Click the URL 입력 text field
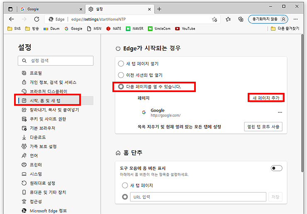This screenshot has width=307, height=214. [198, 197]
